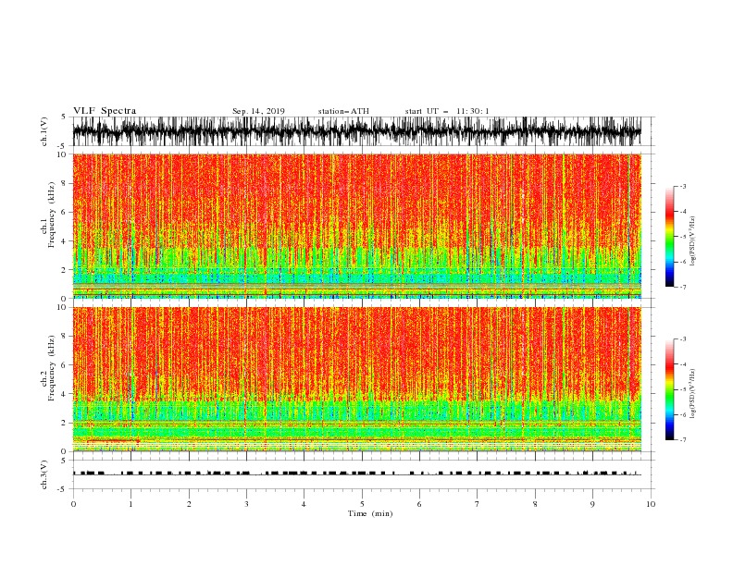733x566 pixels.
Task: Click the "-5" tick of ch.1(V) axis
Action: coord(63,146)
